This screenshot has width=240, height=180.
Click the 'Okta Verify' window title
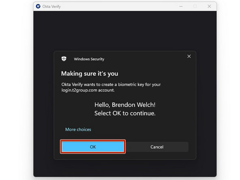[51, 6]
